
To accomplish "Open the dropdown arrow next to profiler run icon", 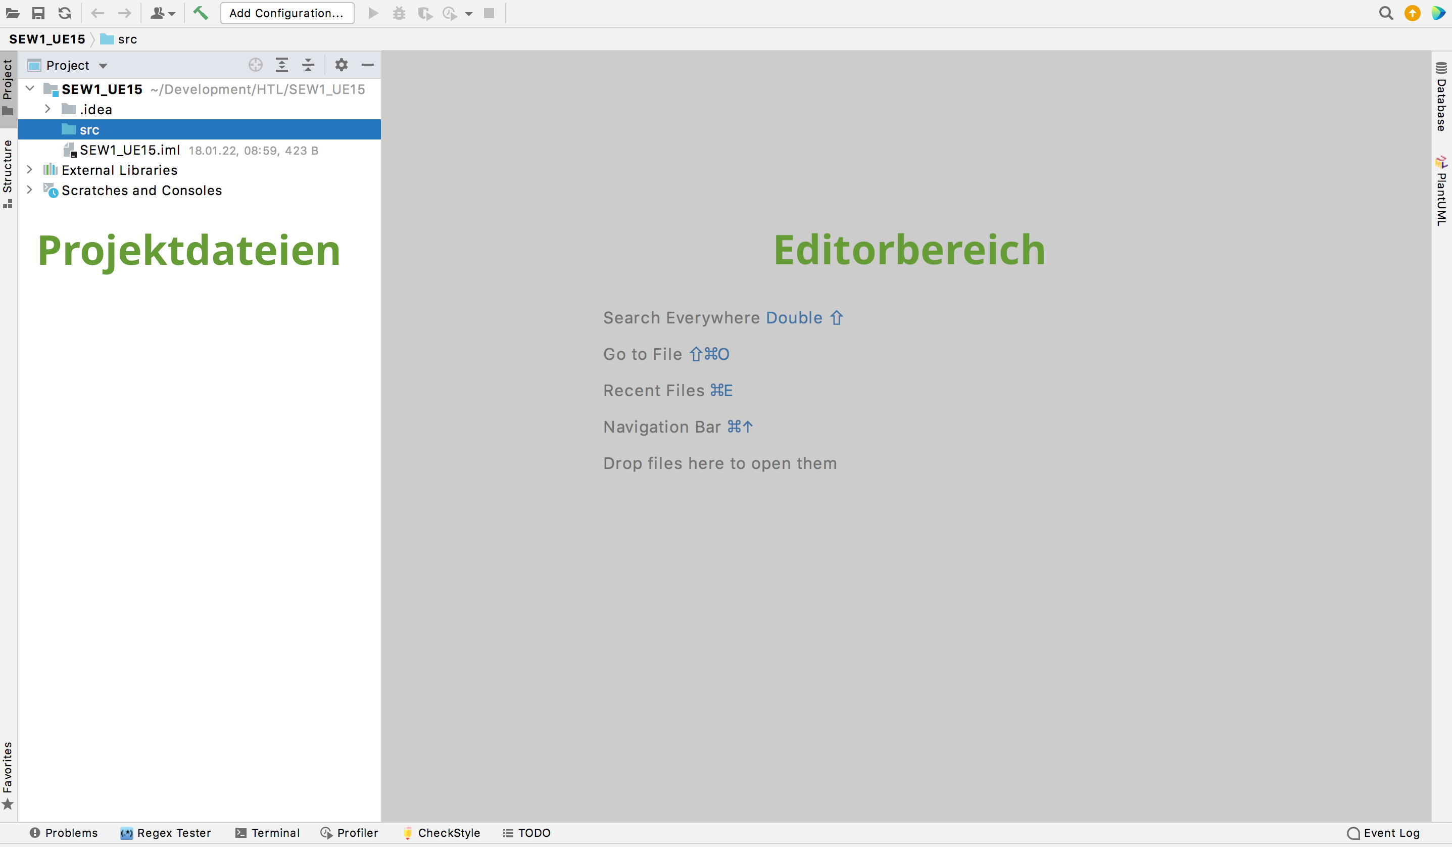I will coord(469,14).
